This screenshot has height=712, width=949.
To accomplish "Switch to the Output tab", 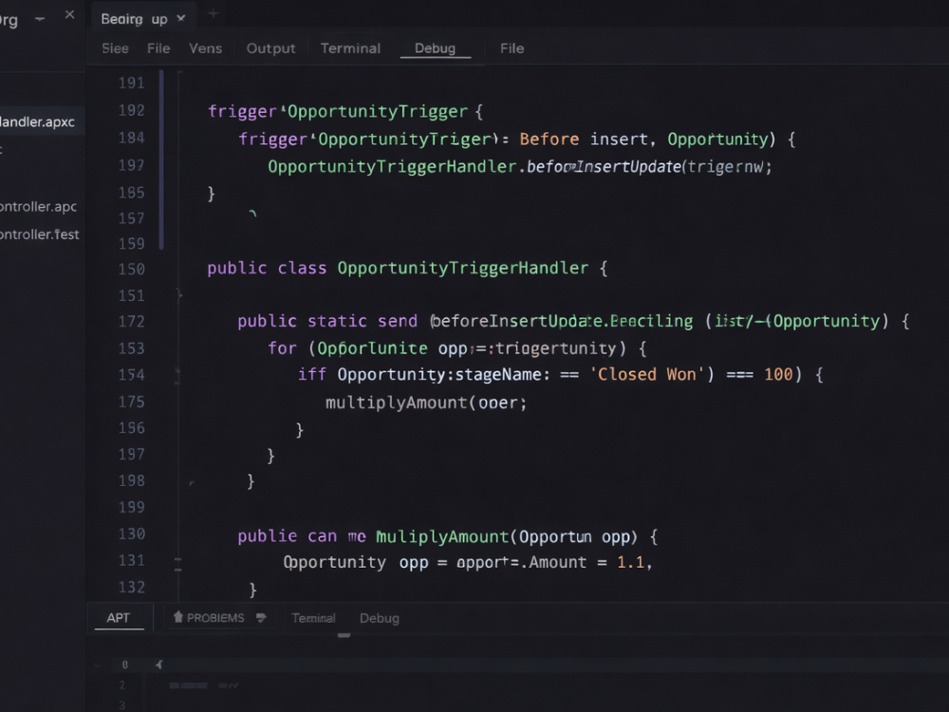I will coord(270,48).
